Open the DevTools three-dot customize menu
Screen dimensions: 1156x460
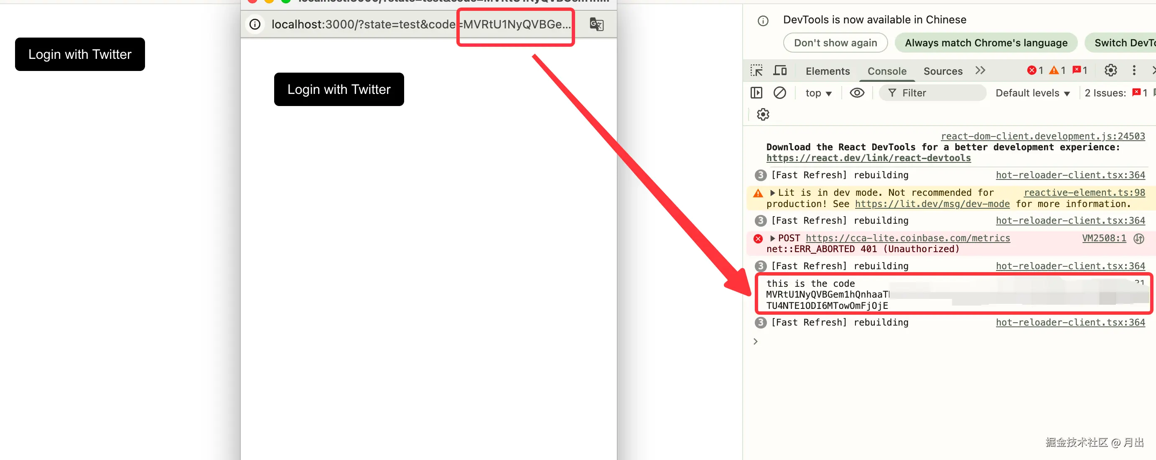[x=1133, y=71]
